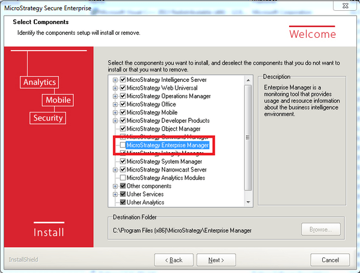Expand MicroStrategy Narrowcast Server node
The width and height of the screenshot is (360, 273).
pyautogui.click(x=115, y=170)
